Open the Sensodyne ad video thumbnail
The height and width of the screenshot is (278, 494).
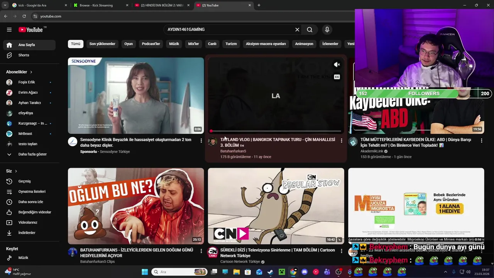136,96
